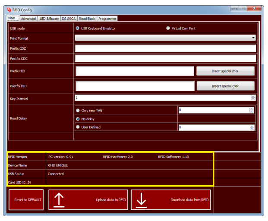Viewport: 268px width, 221px height.
Task: Switch to the Advanced tab
Action: (x=28, y=19)
